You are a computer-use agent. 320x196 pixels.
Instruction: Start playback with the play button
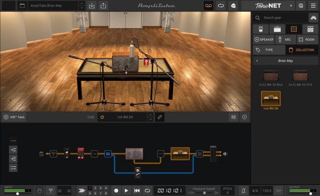tap(126, 191)
